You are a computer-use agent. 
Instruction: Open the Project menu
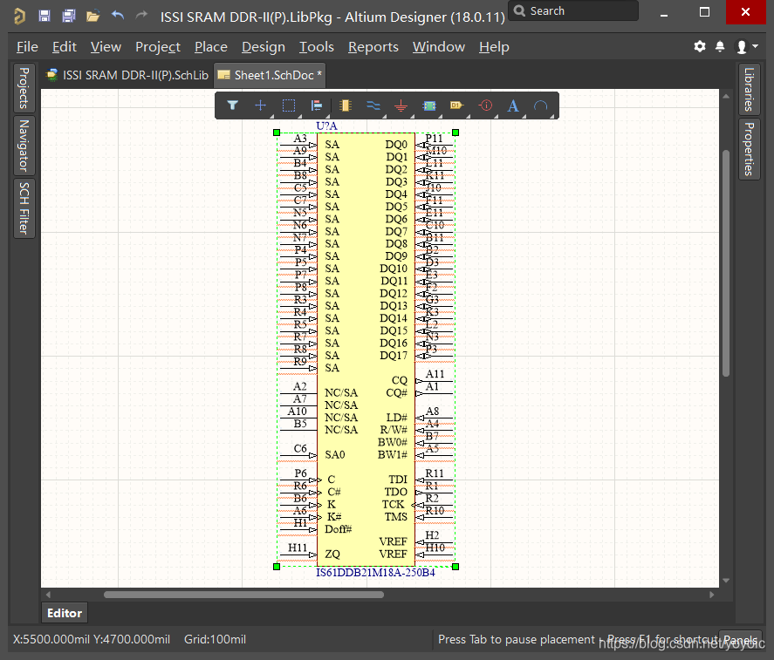(158, 47)
